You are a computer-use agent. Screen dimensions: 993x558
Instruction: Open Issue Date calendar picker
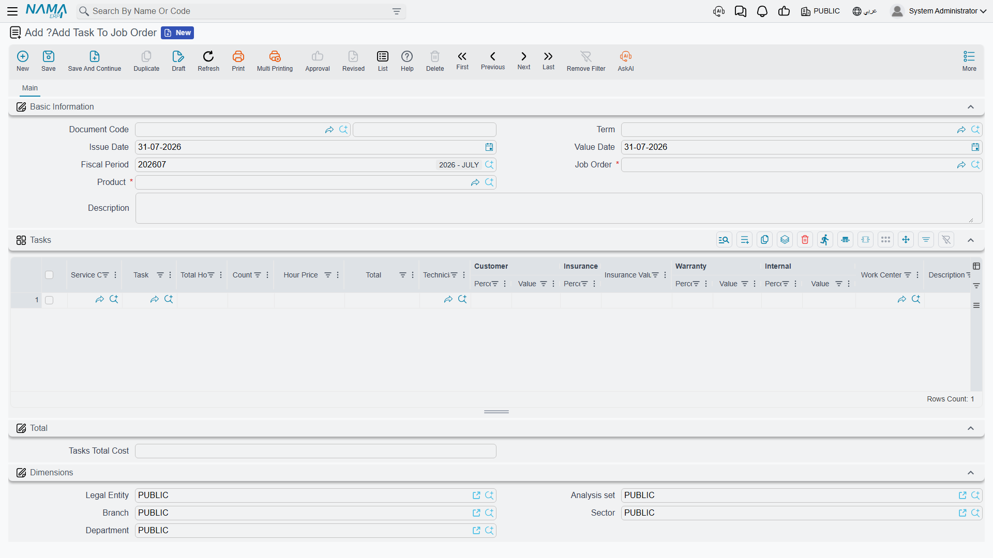489,147
